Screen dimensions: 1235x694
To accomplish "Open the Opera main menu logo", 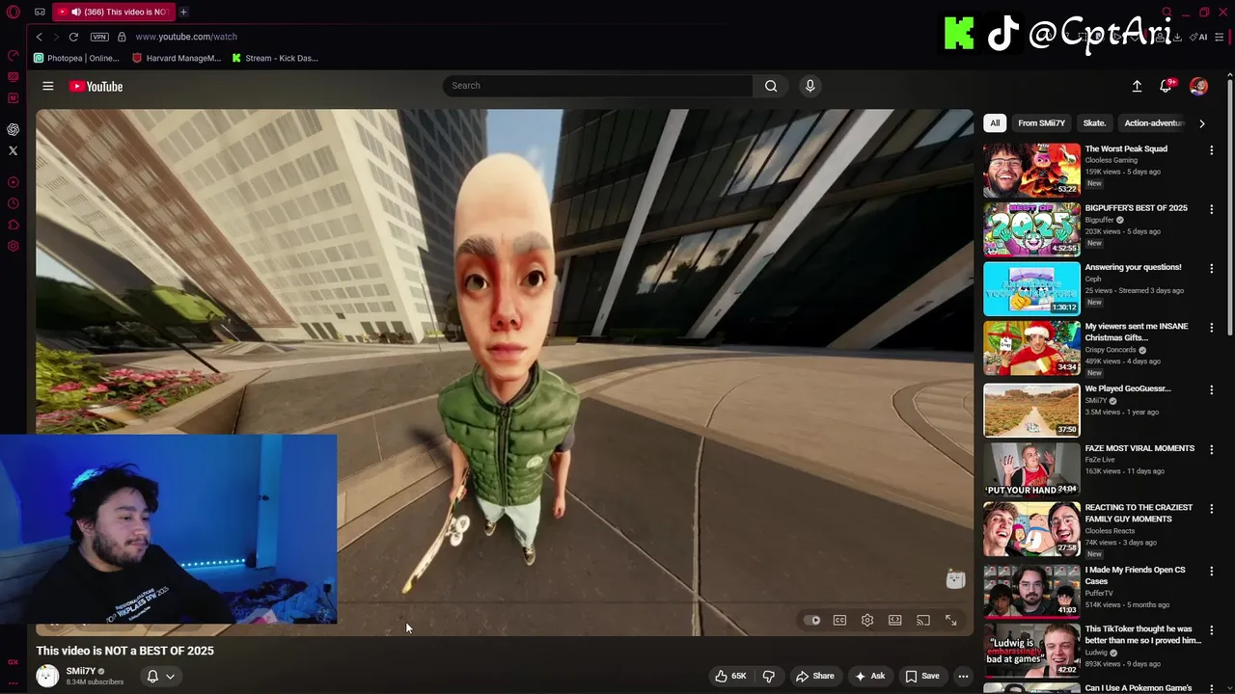I will (x=14, y=12).
